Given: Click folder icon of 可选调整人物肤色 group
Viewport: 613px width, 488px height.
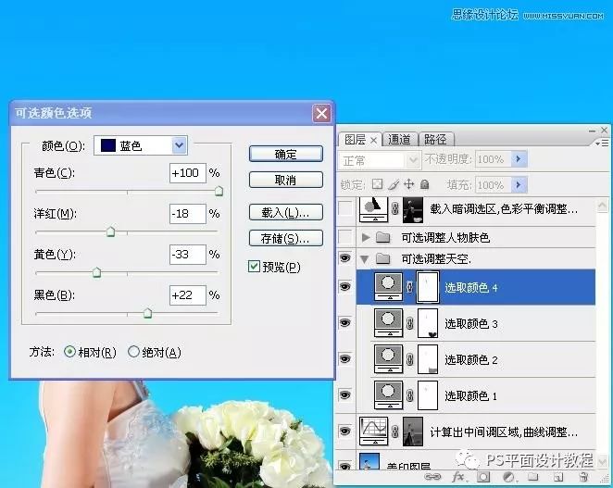Looking at the screenshot, I should [382, 237].
